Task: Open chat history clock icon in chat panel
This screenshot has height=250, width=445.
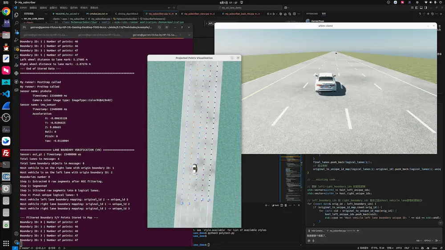Action: tap(433, 14)
